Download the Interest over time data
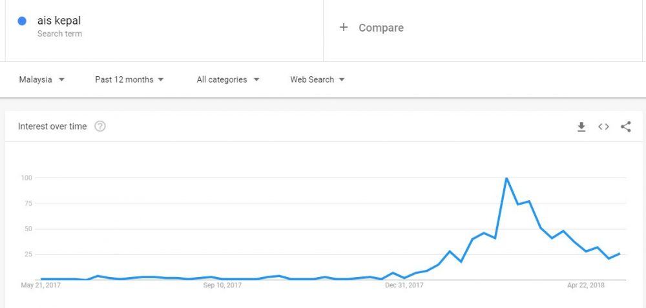 point(581,127)
